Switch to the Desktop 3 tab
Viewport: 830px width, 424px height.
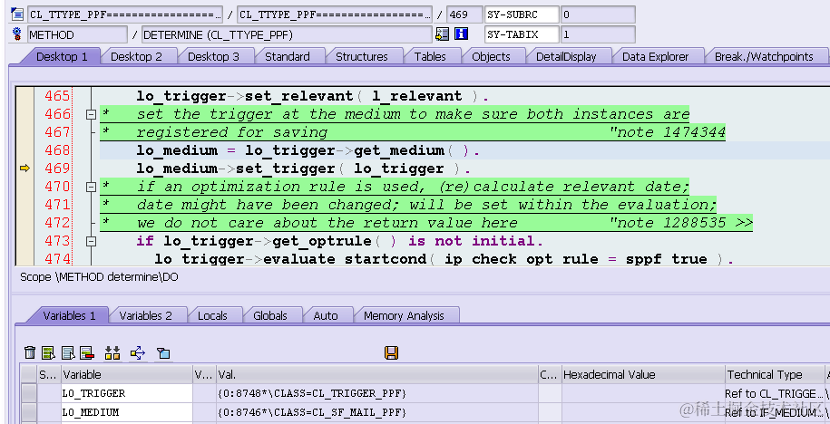(213, 56)
